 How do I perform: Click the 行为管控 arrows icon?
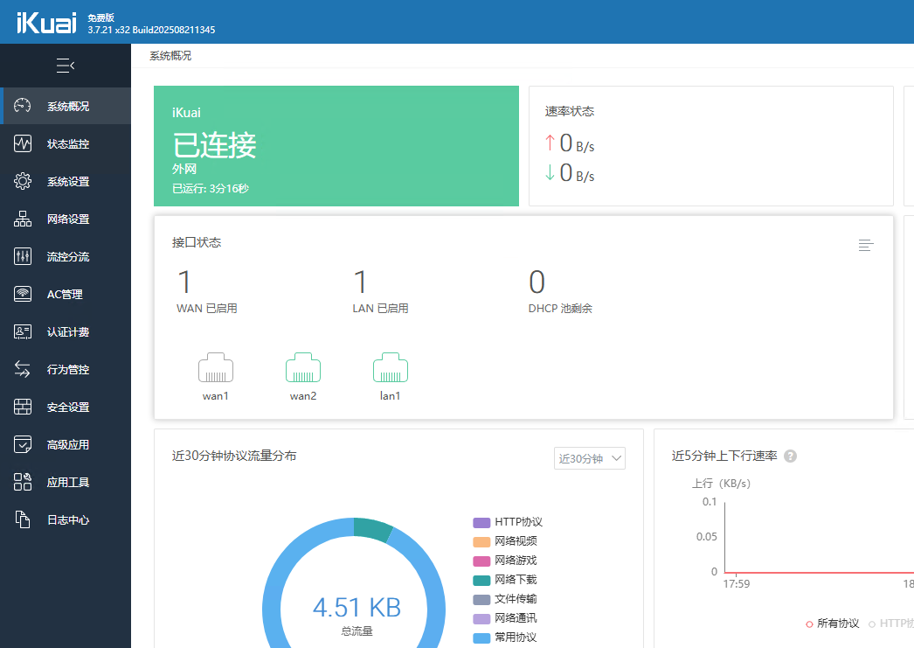22,369
